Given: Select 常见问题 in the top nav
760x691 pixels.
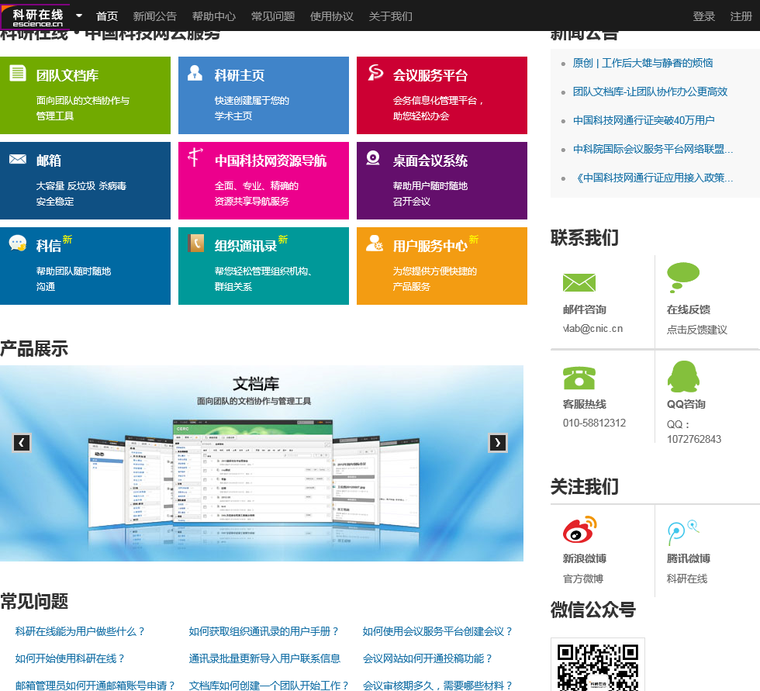Looking at the screenshot, I should coord(273,16).
